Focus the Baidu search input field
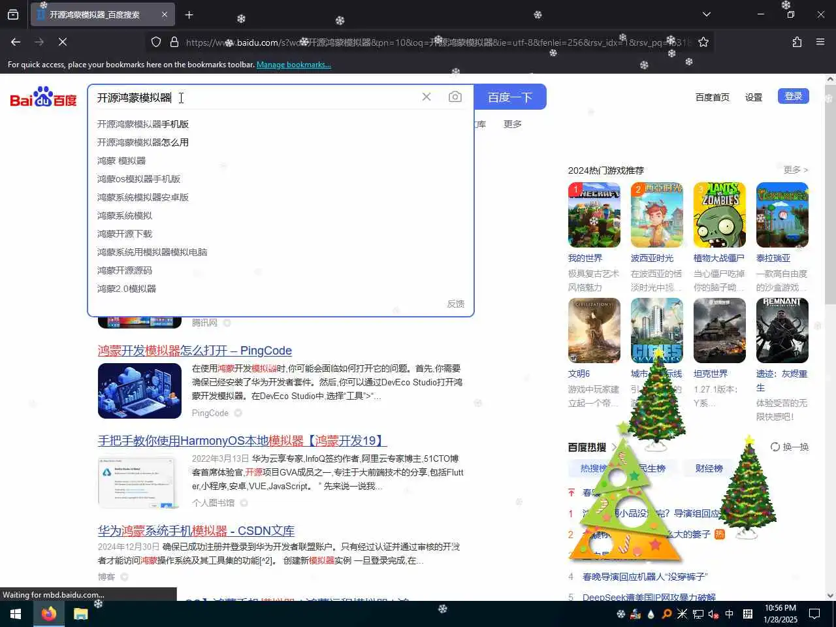The width and height of the screenshot is (836, 627). pos(255,97)
